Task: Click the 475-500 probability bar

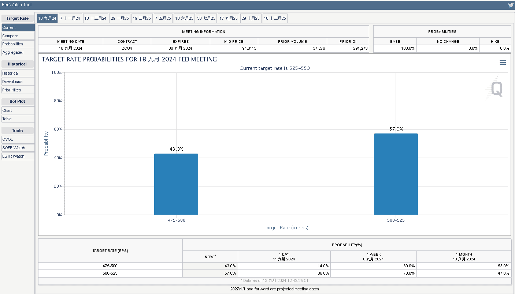Action: tap(176, 184)
